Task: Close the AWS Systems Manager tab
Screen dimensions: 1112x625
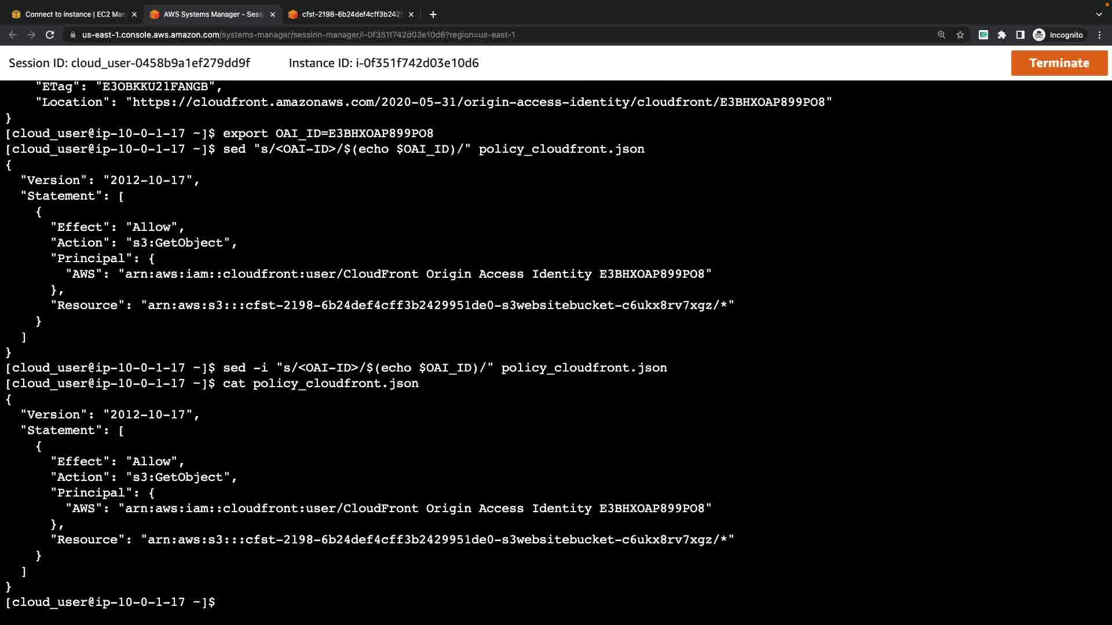Action: tap(273, 14)
